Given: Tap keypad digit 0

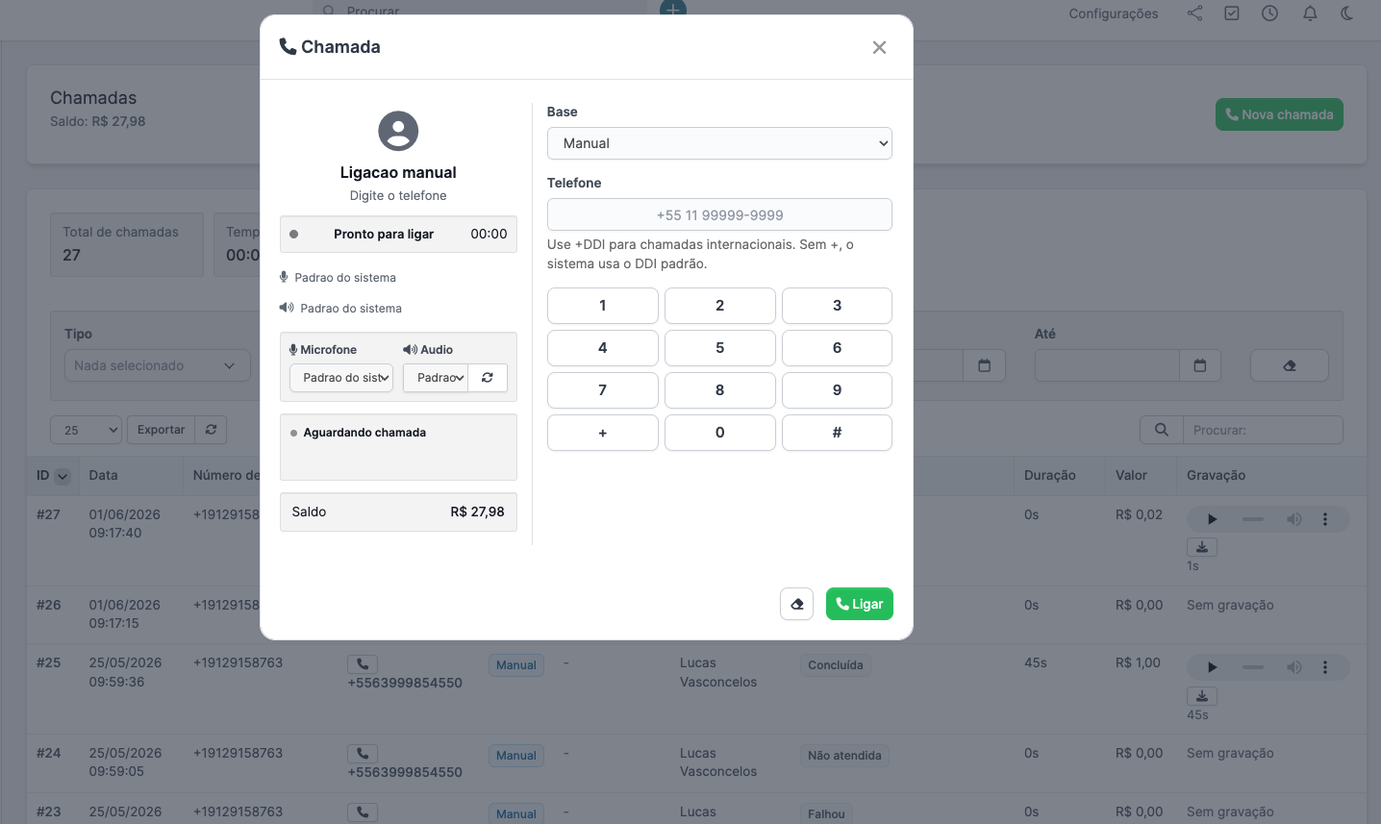Looking at the screenshot, I should pos(720,433).
